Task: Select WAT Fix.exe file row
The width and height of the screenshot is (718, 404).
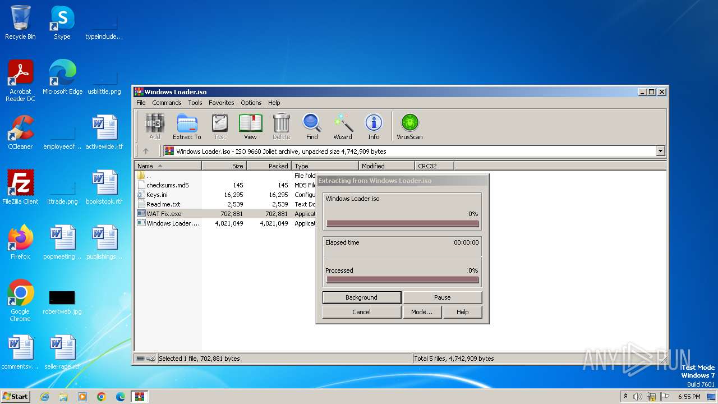Action: tap(225, 214)
